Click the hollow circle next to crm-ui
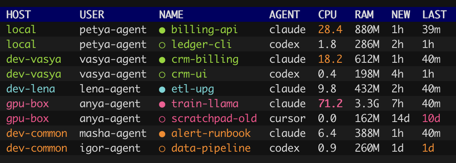The height and width of the screenshot is (163, 456). [162, 75]
